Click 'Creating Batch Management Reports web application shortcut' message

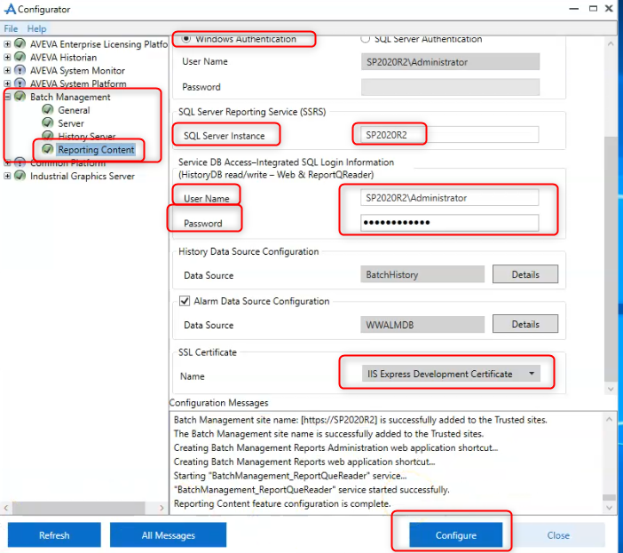pos(304,462)
